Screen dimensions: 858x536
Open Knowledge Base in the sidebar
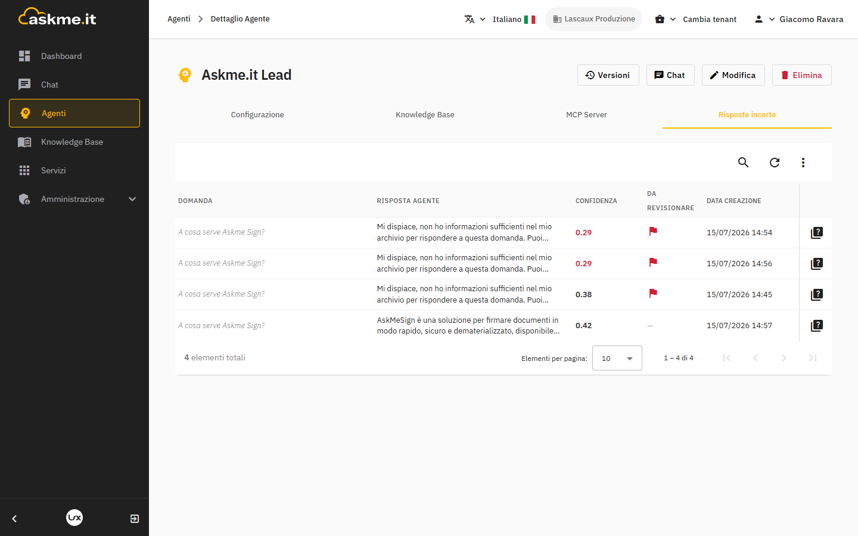pyautogui.click(x=74, y=142)
